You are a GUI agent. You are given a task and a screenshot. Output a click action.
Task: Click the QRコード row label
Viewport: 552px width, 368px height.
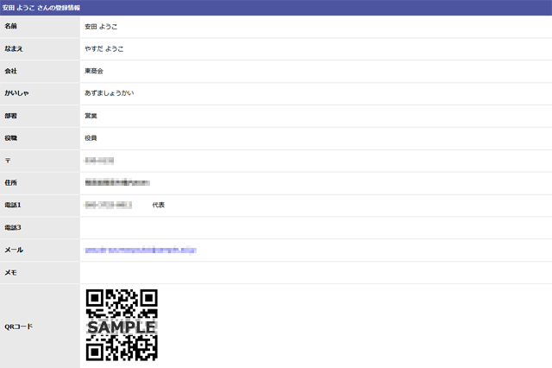click(17, 327)
